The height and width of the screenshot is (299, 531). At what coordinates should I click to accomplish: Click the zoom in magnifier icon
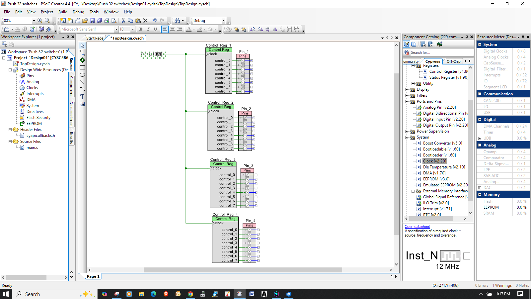click(x=40, y=21)
